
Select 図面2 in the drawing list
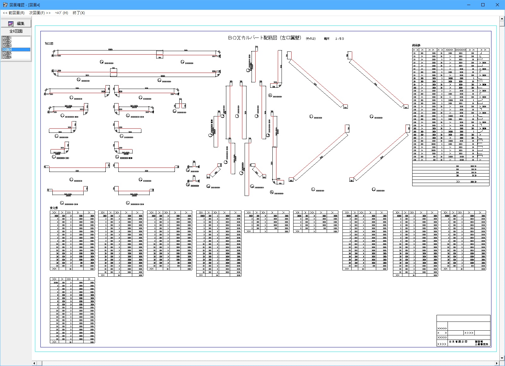pyautogui.click(x=7, y=42)
